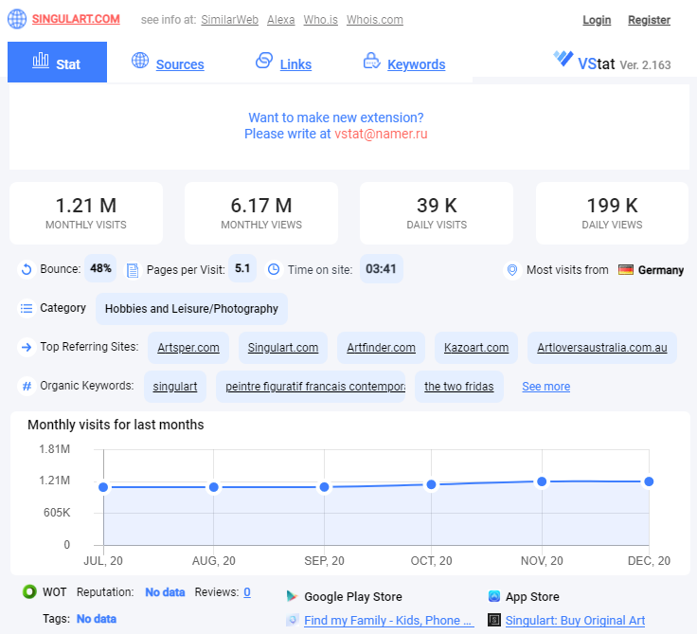Open the SimilarWeb info link
This screenshot has height=635, width=697.
229,20
